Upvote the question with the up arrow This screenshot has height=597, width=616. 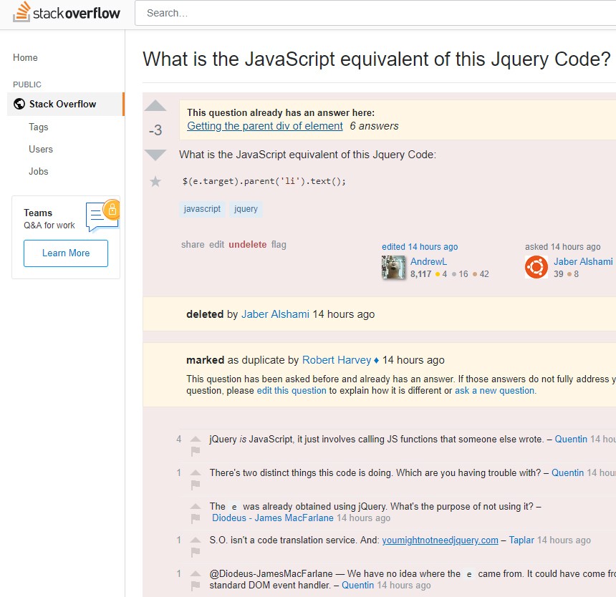[x=155, y=106]
